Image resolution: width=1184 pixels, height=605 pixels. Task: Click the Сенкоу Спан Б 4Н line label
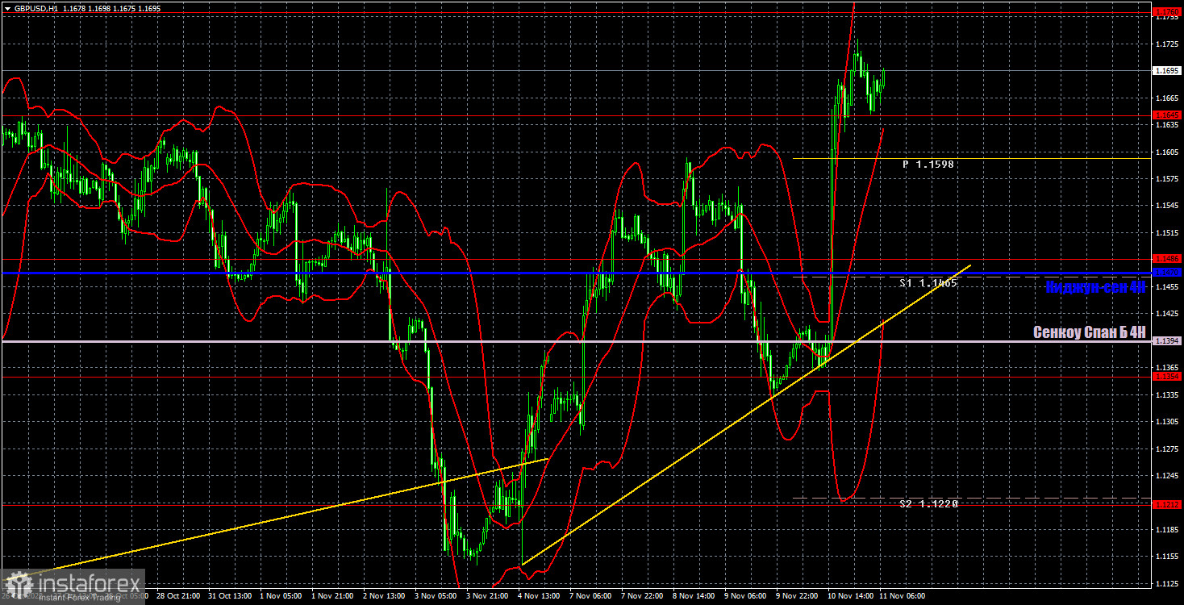pyautogui.click(x=1090, y=332)
